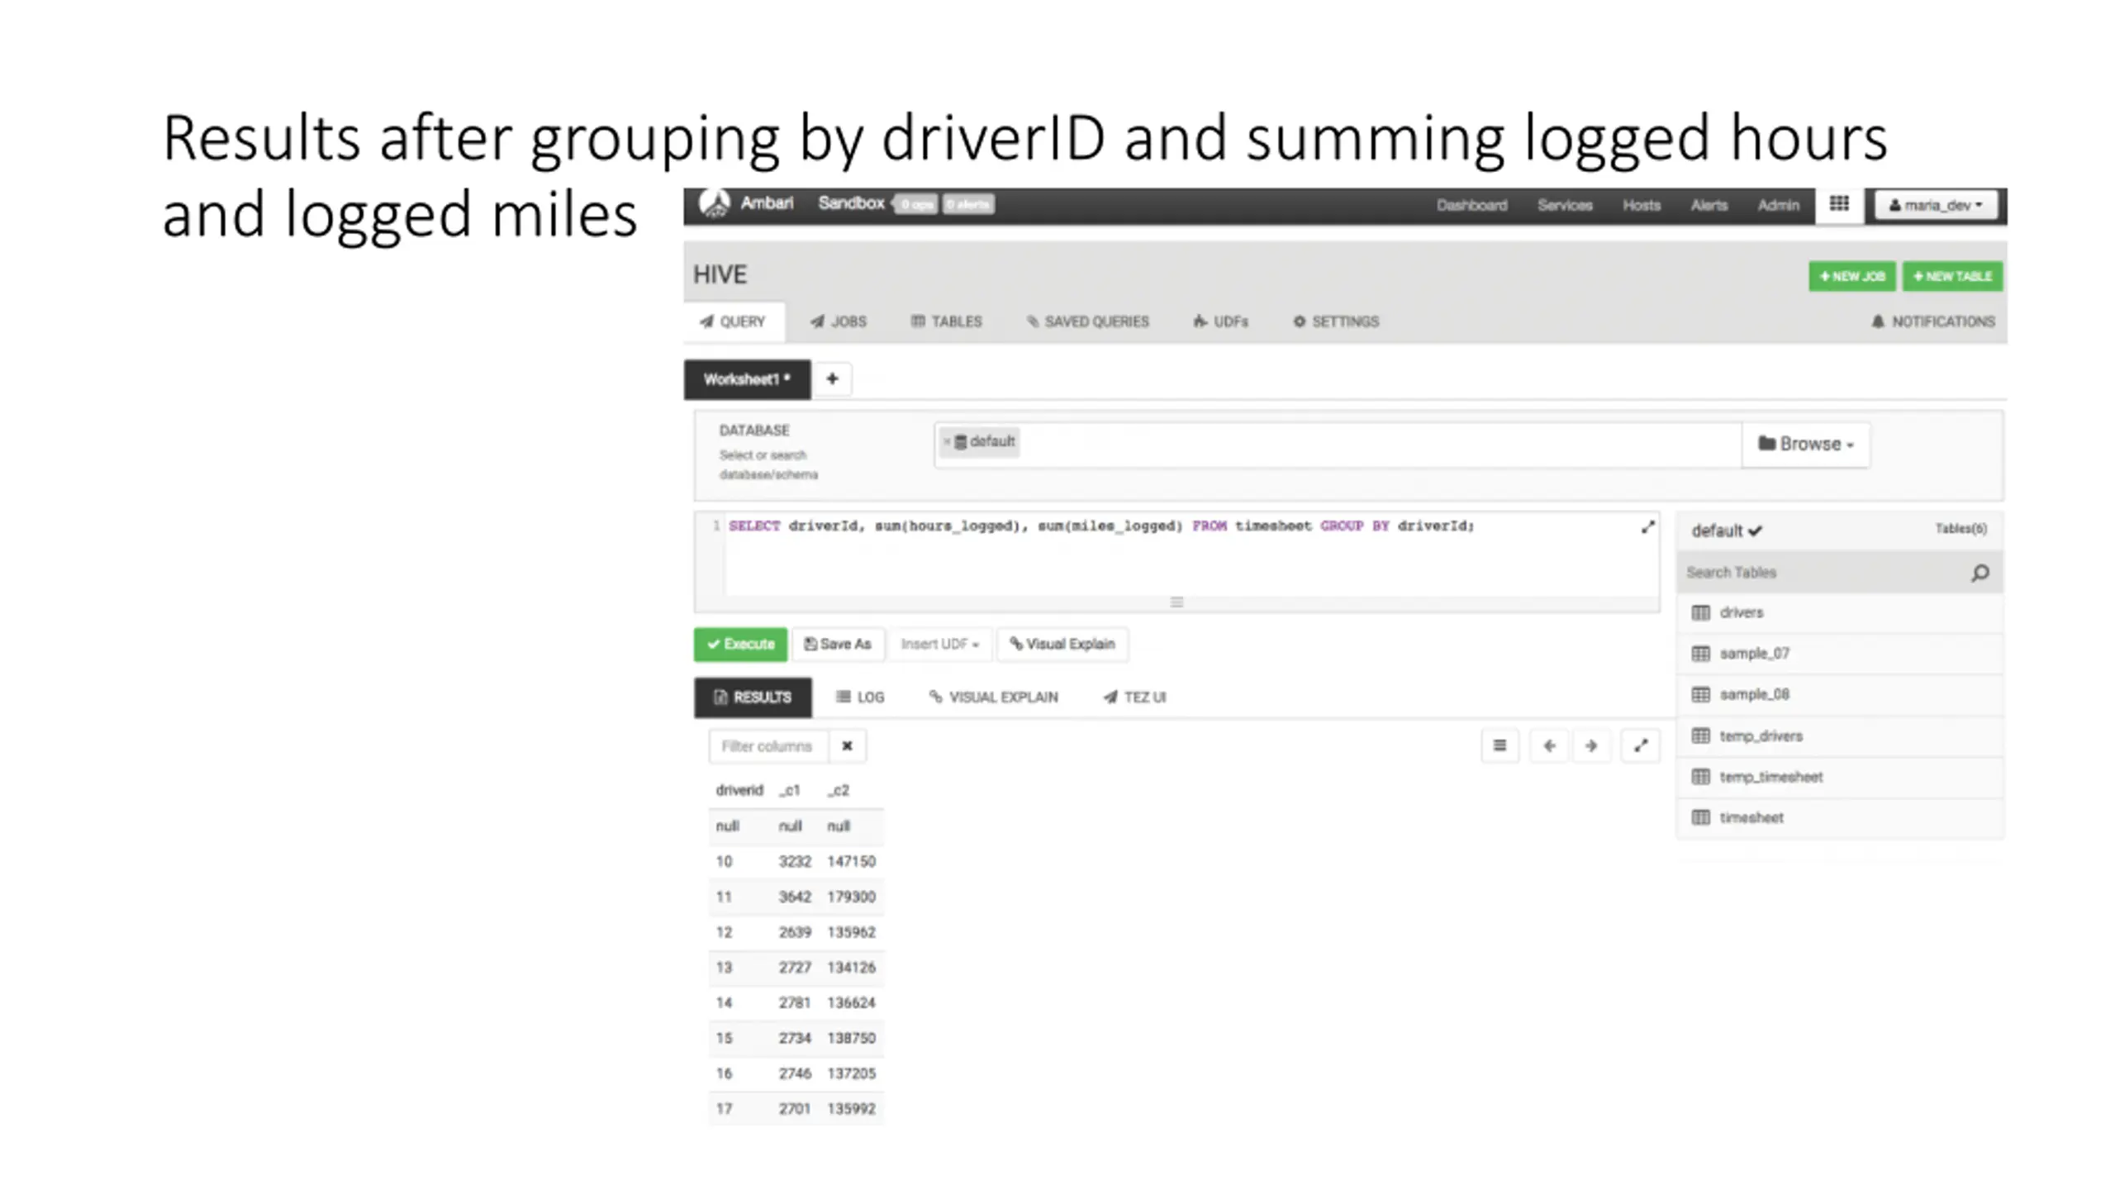Open the views grid icon
The width and height of the screenshot is (2115, 1190).
[1838, 204]
